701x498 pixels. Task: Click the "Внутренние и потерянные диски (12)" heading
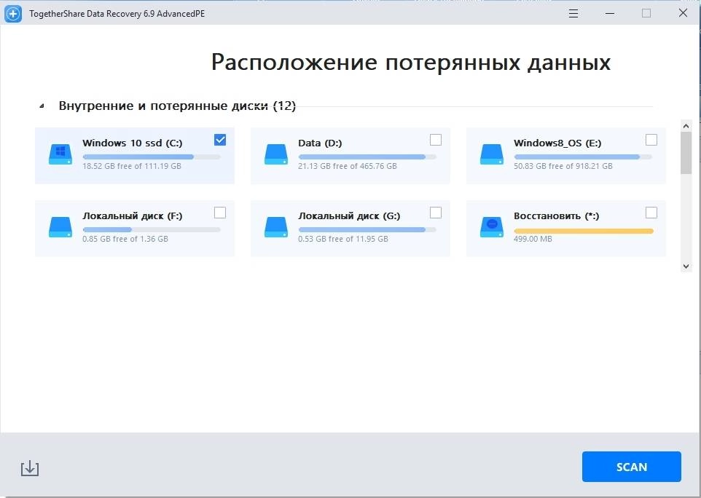pos(177,106)
